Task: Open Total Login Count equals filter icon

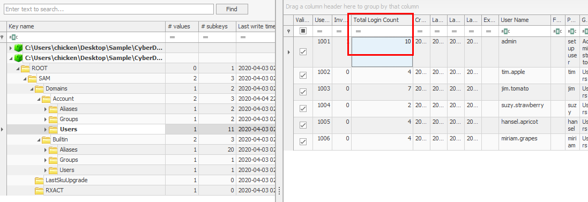Action: pyautogui.click(x=358, y=32)
